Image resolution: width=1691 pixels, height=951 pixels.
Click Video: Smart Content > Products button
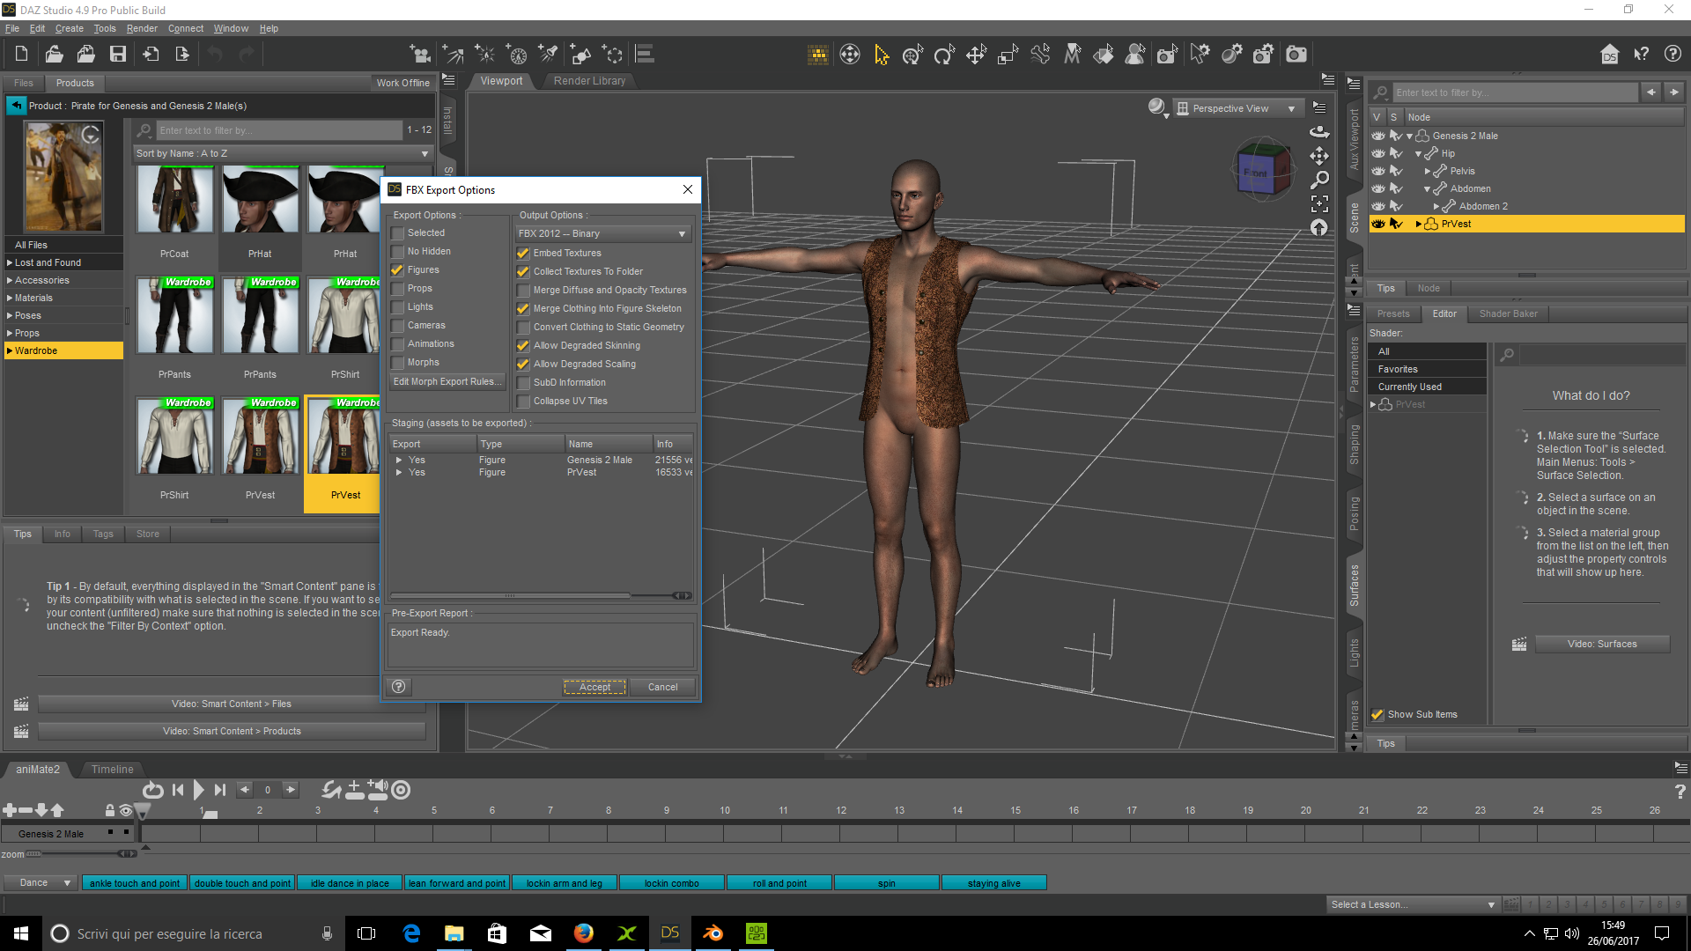[x=232, y=732]
